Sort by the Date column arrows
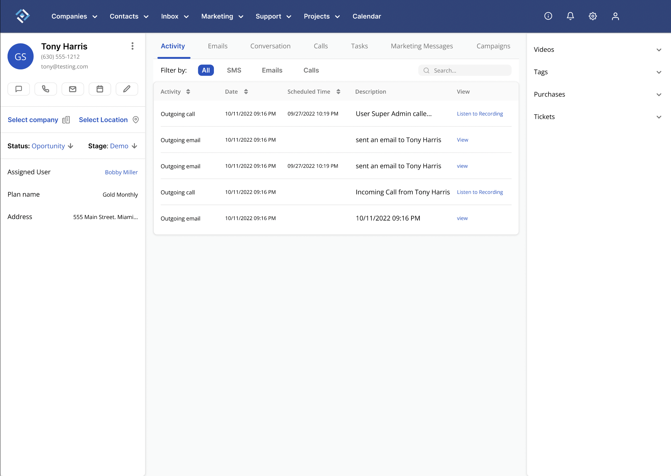 point(246,92)
